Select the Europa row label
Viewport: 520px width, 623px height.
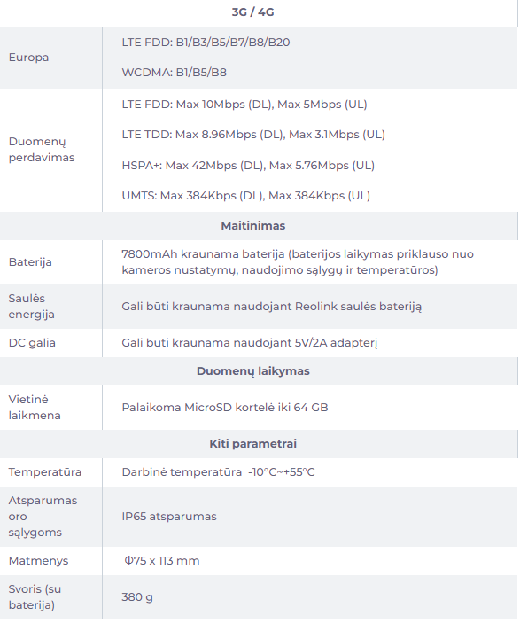coord(28,58)
